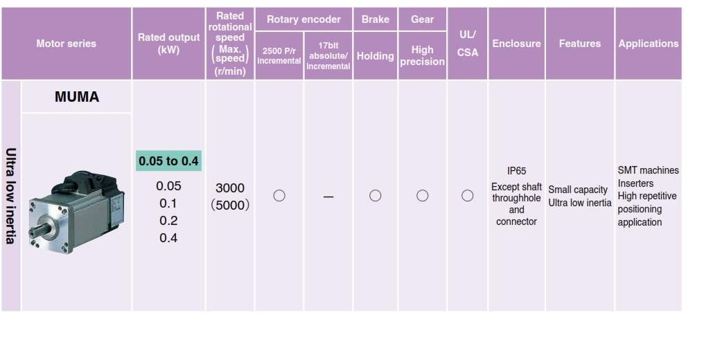Click the MUMA series name label
The width and height of the screenshot is (713, 346).
[x=77, y=98]
